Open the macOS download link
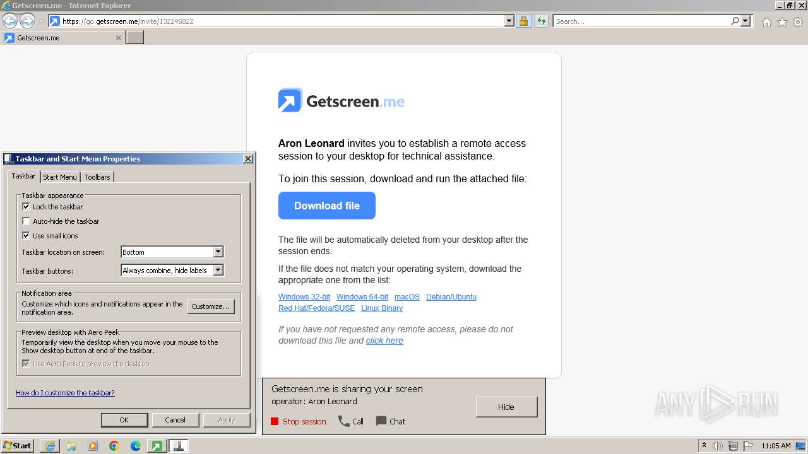The image size is (808, 454). tap(407, 296)
